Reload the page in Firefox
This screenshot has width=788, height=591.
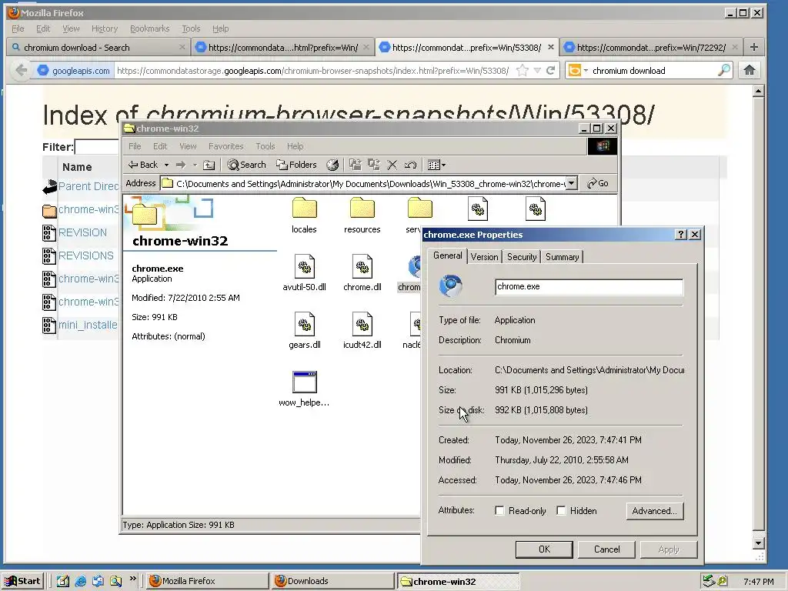[x=551, y=71]
